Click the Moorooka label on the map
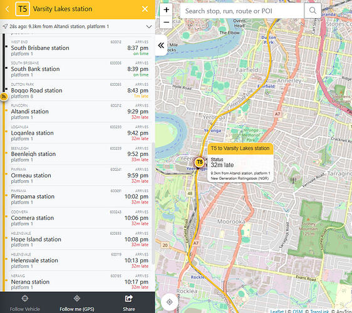The image size is (352, 313). coord(231,222)
